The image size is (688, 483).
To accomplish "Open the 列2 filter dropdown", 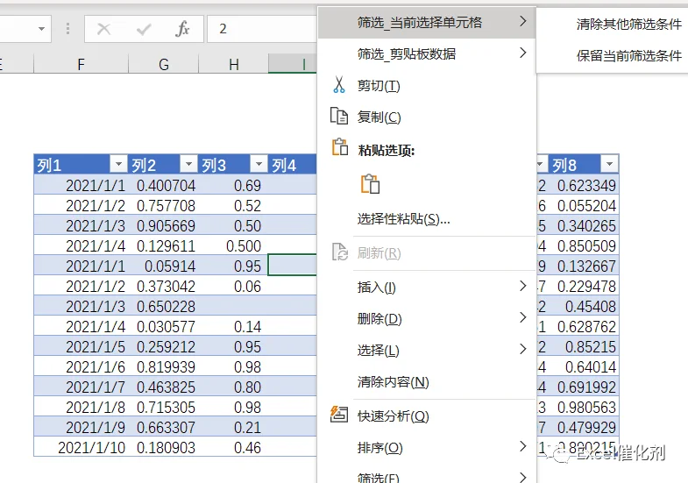I will pos(188,164).
